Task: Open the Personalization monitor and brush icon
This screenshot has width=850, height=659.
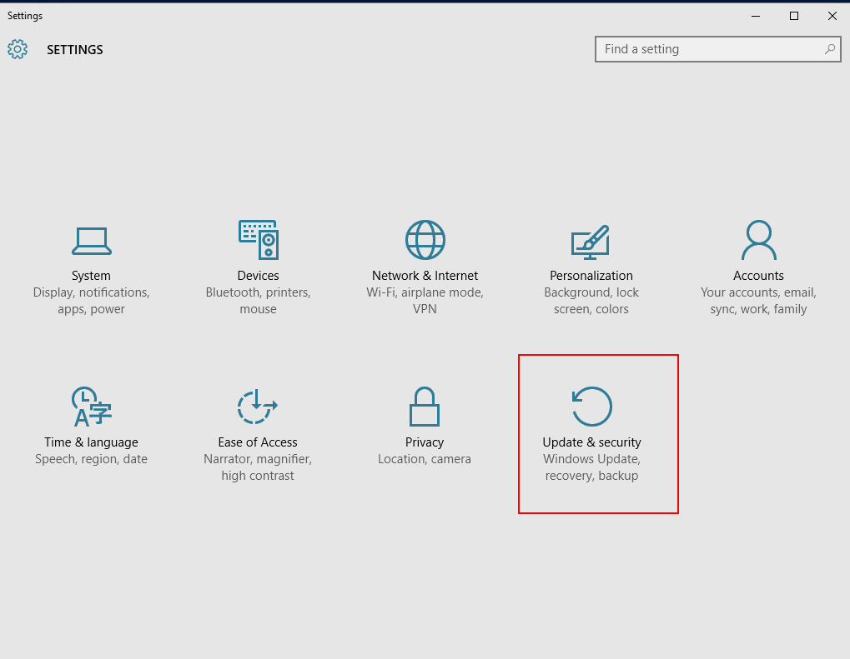Action: (x=591, y=242)
